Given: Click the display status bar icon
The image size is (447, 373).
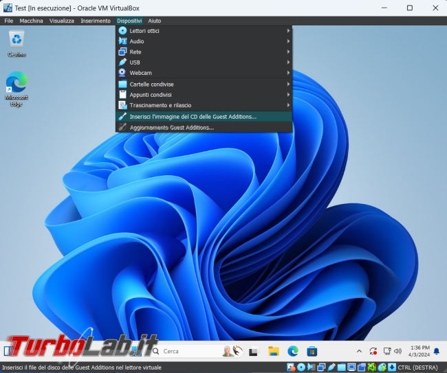Looking at the screenshot, I should (351, 368).
